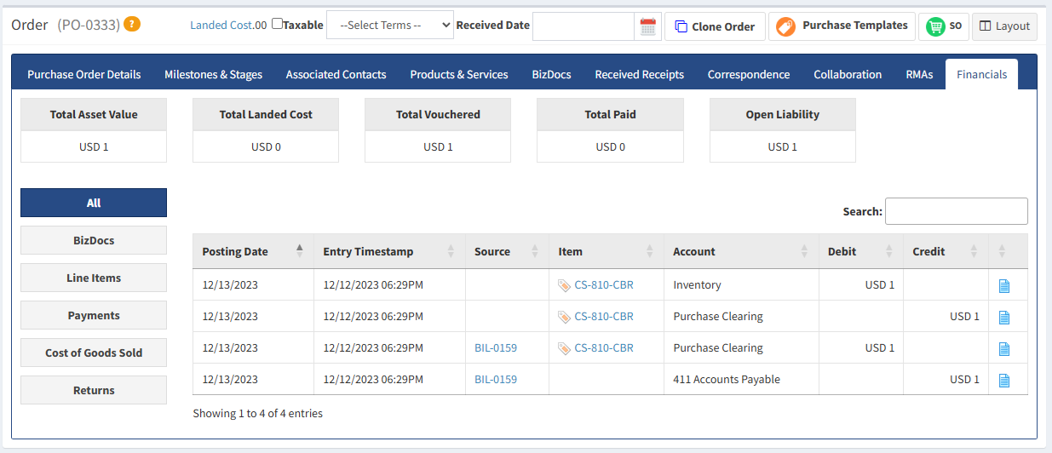This screenshot has height=453, width=1052.
Task: Switch to the RMAs tab
Action: click(x=919, y=74)
